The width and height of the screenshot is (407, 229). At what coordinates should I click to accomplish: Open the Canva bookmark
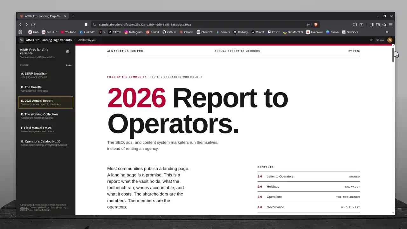point(332,32)
